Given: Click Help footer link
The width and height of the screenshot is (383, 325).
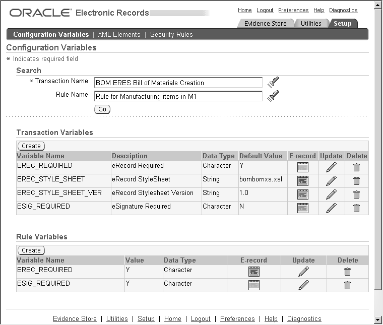Looking at the screenshot, I should click(271, 318).
